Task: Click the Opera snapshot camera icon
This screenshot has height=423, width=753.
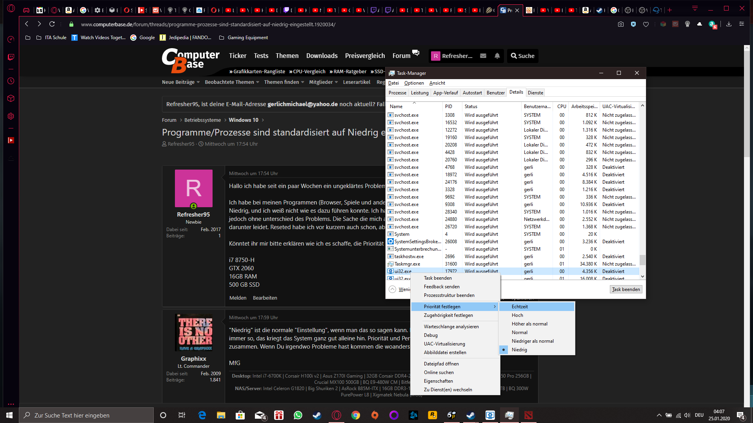Action: [620, 24]
